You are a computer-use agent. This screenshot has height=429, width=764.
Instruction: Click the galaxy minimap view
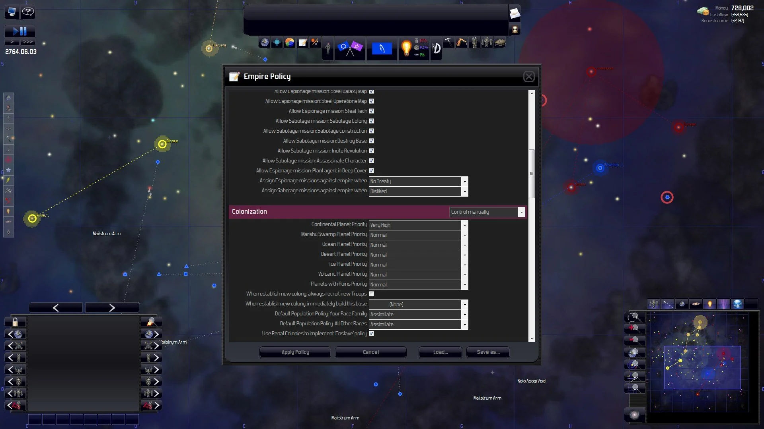pos(697,361)
